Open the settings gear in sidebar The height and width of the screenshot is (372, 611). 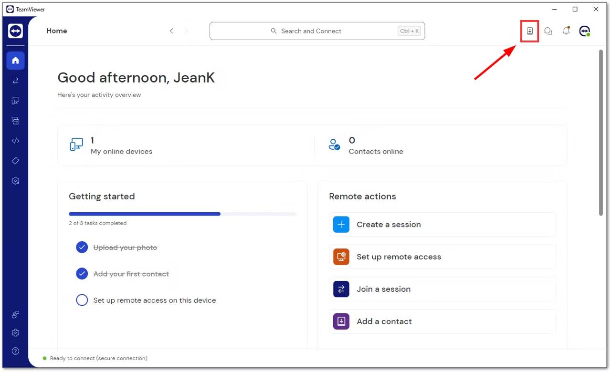coord(15,332)
